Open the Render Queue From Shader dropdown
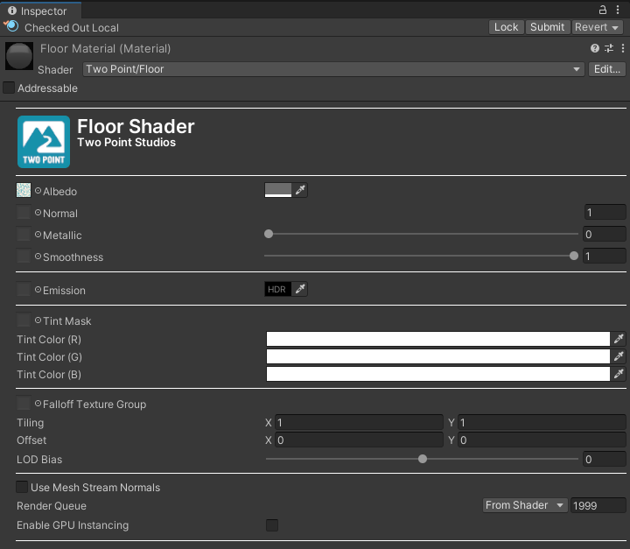This screenshot has height=549, width=630. [525, 505]
